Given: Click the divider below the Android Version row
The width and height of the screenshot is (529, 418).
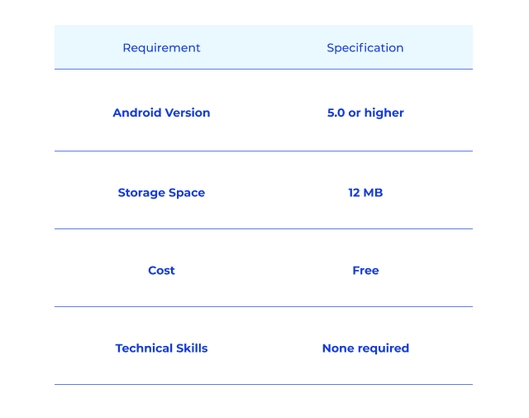Looking at the screenshot, I should click(263, 151).
